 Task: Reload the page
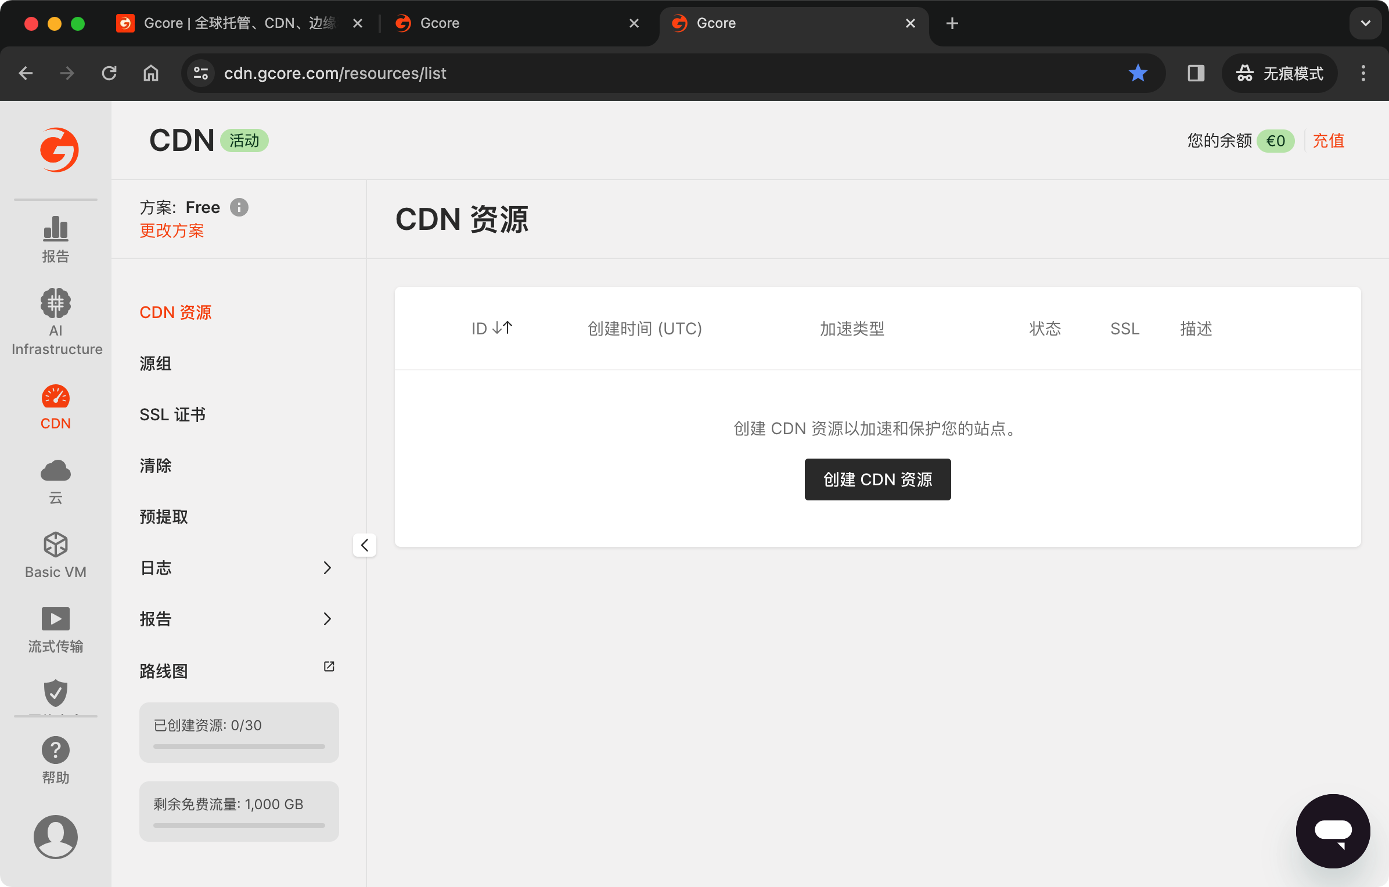[x=109, y=73]
